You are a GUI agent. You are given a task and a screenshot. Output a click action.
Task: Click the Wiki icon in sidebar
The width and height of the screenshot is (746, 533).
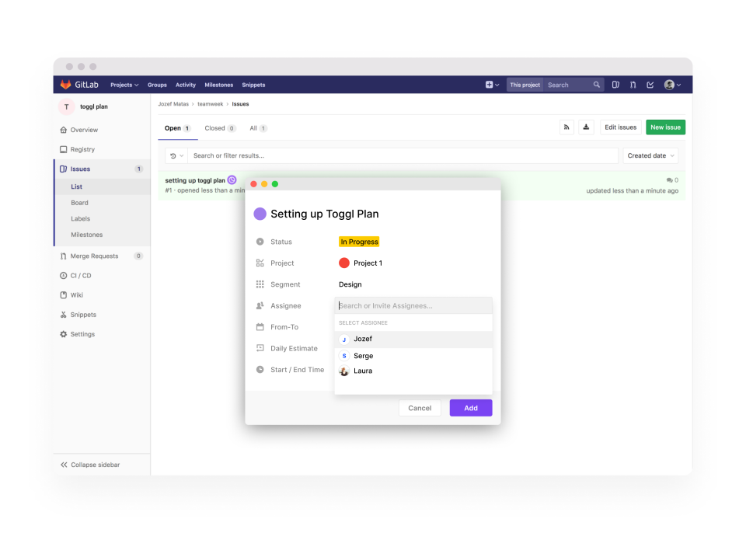point(63,295)
